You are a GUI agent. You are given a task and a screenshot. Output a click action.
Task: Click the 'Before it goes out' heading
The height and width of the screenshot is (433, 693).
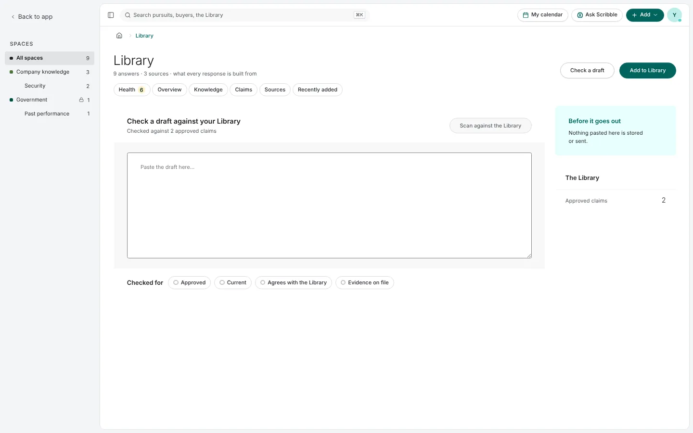click(595, 121)
